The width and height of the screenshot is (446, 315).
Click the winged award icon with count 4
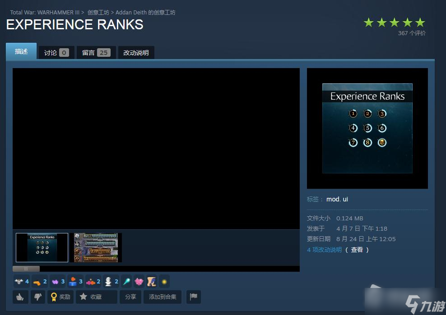pyautogui.click(x=19, y=282)
